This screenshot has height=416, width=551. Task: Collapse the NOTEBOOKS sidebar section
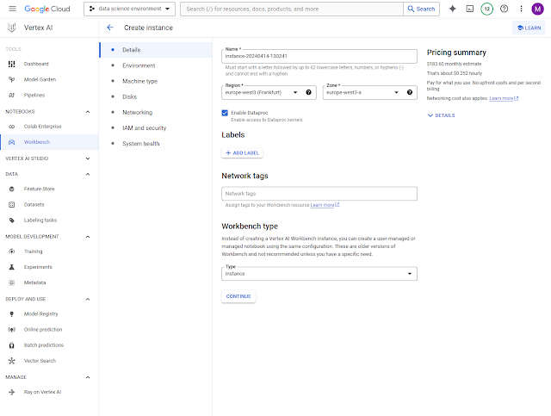point(88,112)
